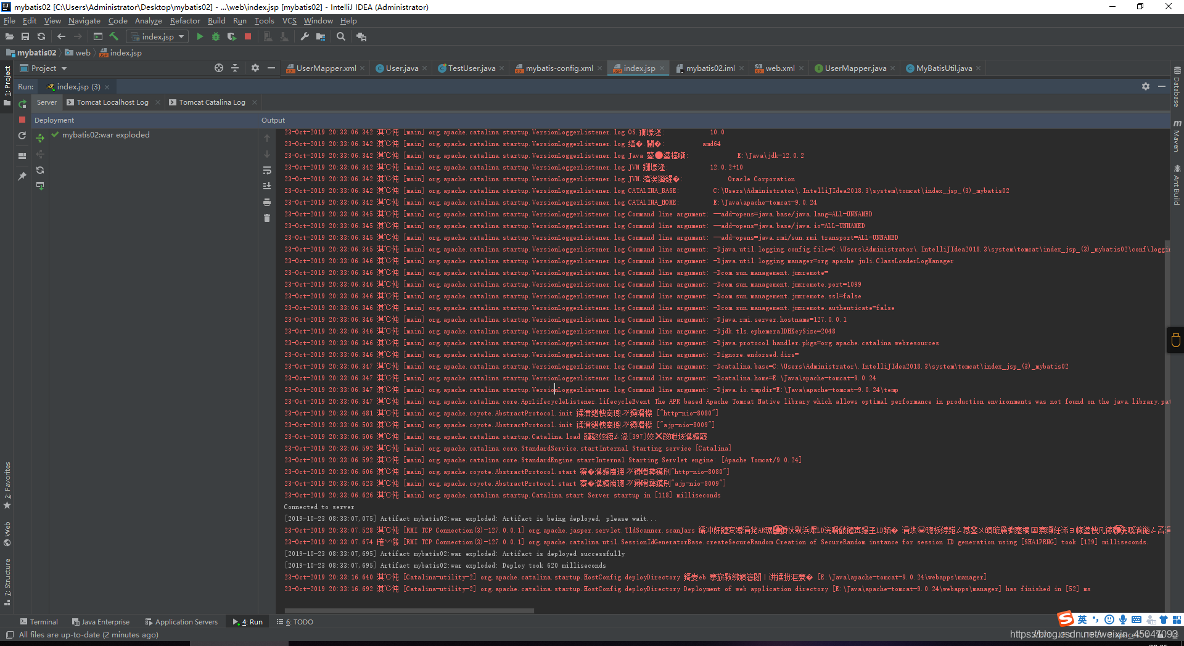
Task: Open the VCS menu
Action: (289, 21)
